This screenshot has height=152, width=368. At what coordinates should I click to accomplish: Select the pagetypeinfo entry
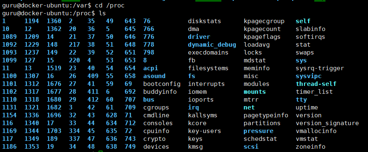(x=266, y=116)
